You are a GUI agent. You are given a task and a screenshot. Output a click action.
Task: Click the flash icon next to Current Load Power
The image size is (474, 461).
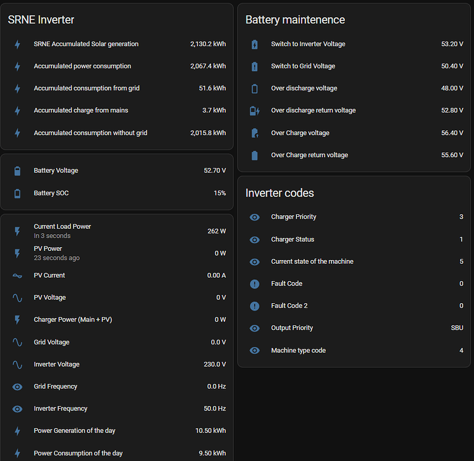[x=17, y=231]
